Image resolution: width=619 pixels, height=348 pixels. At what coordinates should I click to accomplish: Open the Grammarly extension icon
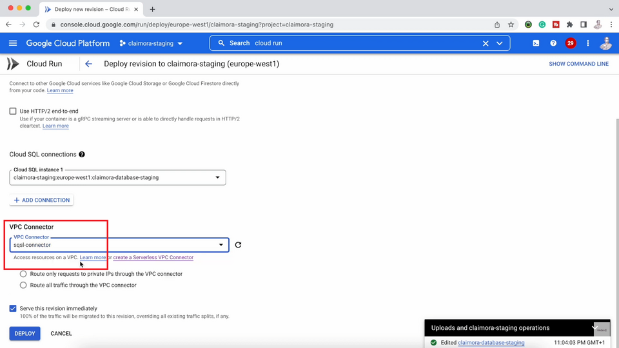tap(542, 24)
